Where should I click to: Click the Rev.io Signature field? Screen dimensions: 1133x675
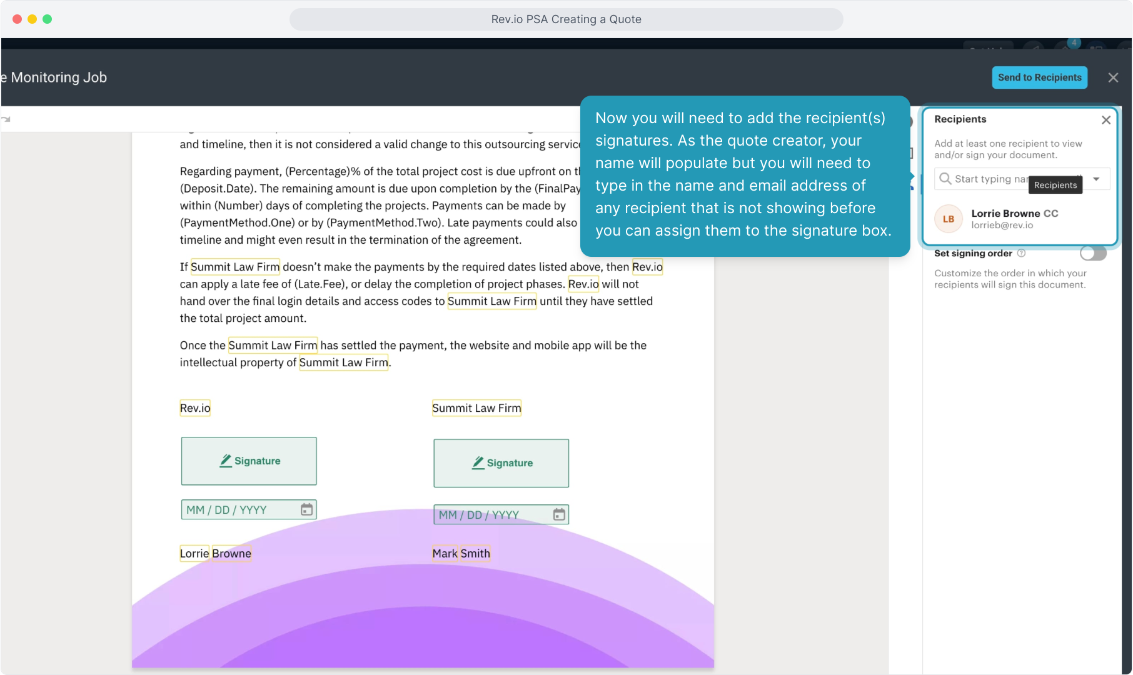249,461
